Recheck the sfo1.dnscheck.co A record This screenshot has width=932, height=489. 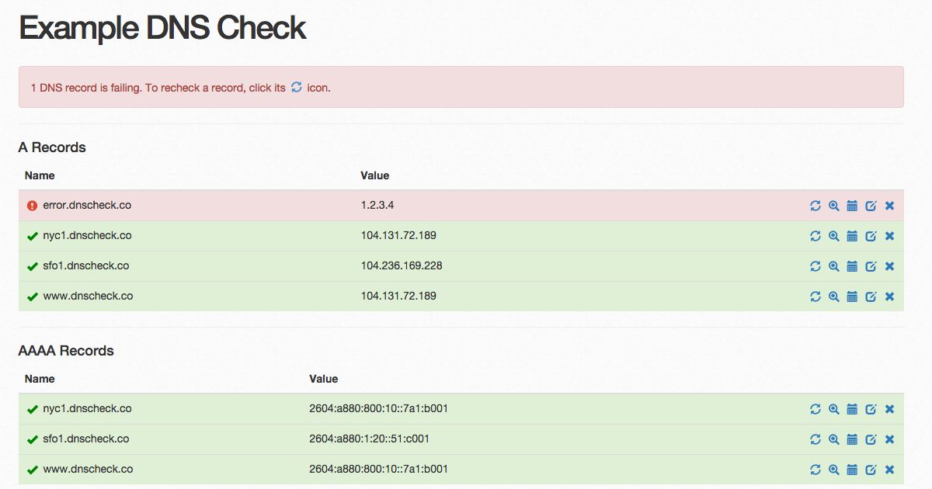(815, 266)
